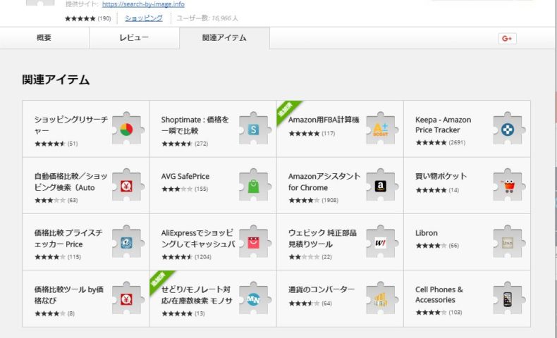Screen dimensions: 557x338
Task: Click the 関連アイテム section heading
Action: pos(56,80)
